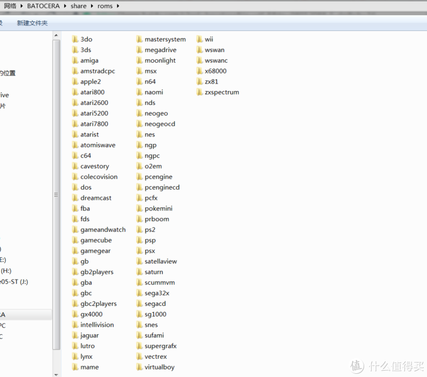Click the zxspectrum folder icon
Screen dimensions: 427x377
(200, 92)
